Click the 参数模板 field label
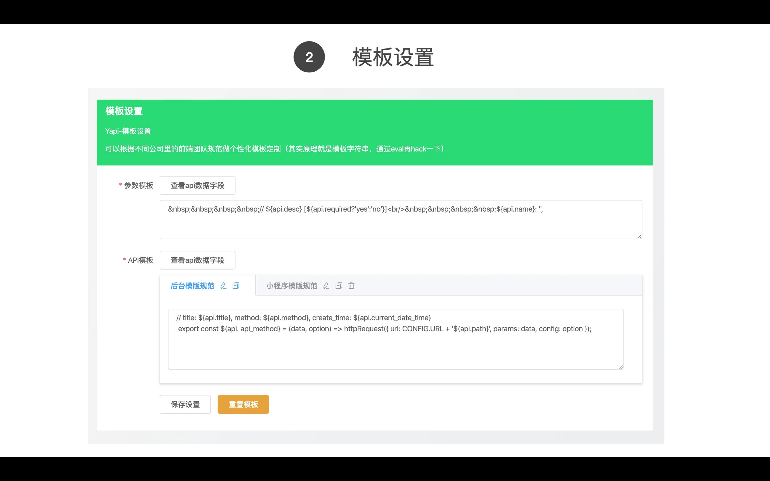 pos(138,185)
